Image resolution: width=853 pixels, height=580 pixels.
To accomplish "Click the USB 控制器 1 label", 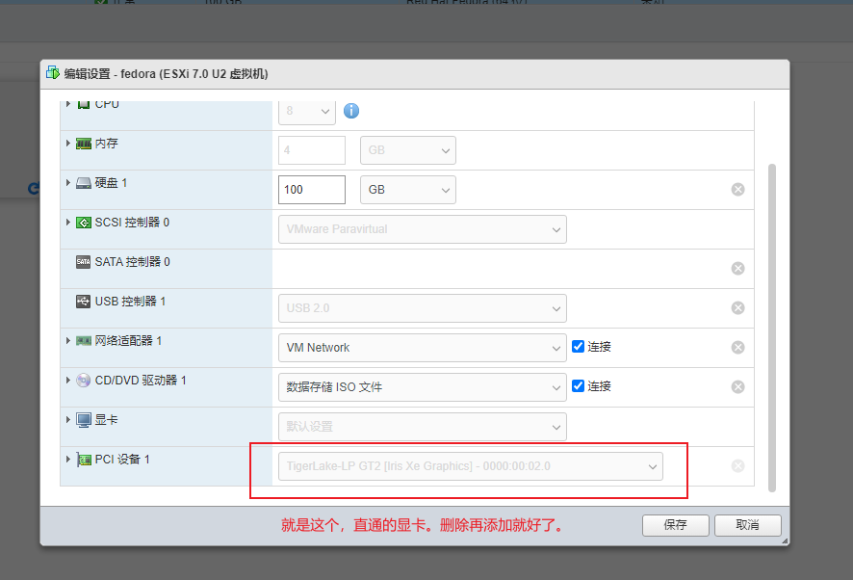I will (x=131, y=302).
